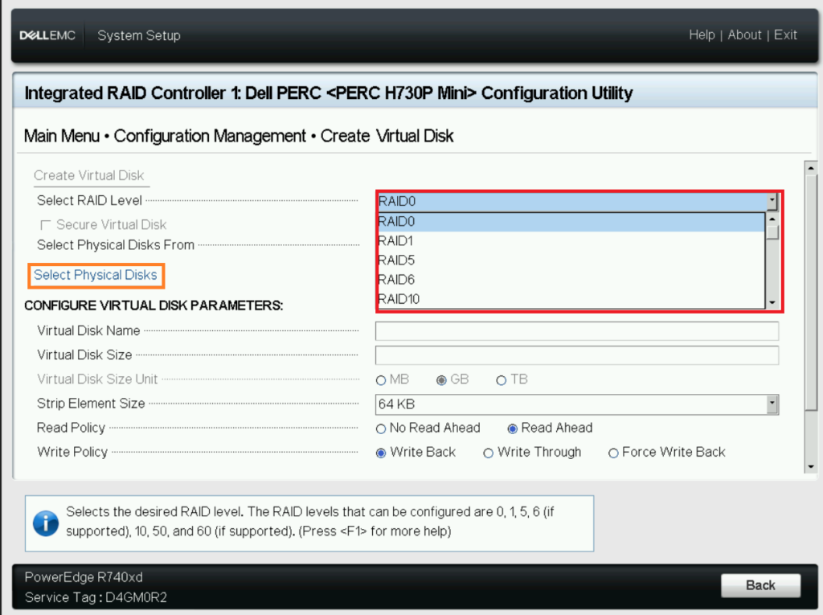Toggle the Secure Virtual Disk checkbox
The width and height of the screenshot is (823, 615).
pos(45,225)
